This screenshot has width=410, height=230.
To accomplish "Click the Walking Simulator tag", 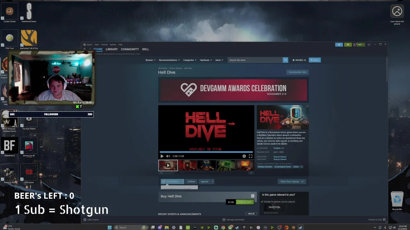I will click(265, 167).
